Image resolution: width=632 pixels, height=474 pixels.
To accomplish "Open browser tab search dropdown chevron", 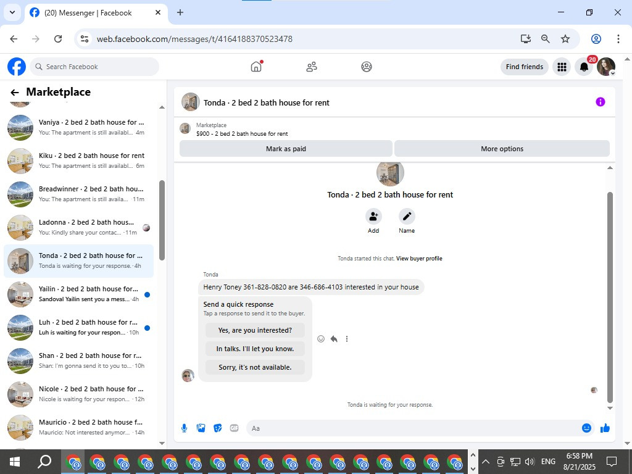I will [x=12, y=12].
